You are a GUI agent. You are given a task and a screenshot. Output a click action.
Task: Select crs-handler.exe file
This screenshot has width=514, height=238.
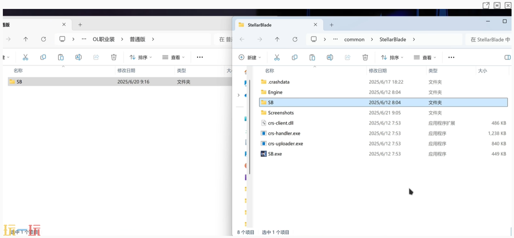(383, 133)
